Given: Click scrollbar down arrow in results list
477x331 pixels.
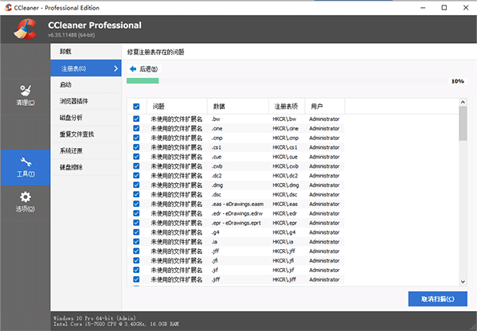Looking at the screenshot, I should (x=463, y=282).
